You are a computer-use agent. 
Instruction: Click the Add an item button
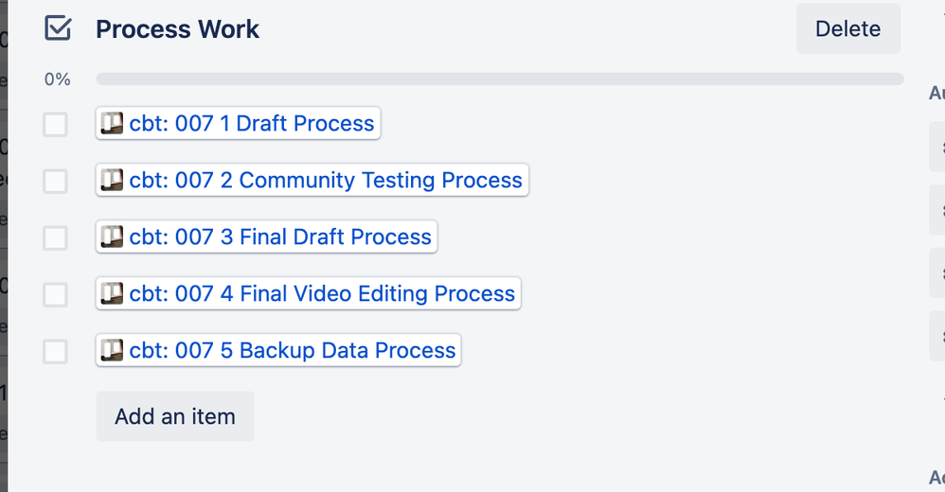175,416
